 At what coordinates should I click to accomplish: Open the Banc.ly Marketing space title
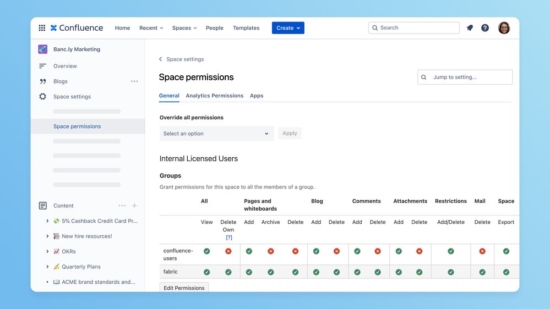(77, 49)
